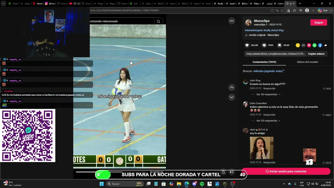Open more share options arrow
Viewport: 334px width, 188px height.
pos(325,45)
